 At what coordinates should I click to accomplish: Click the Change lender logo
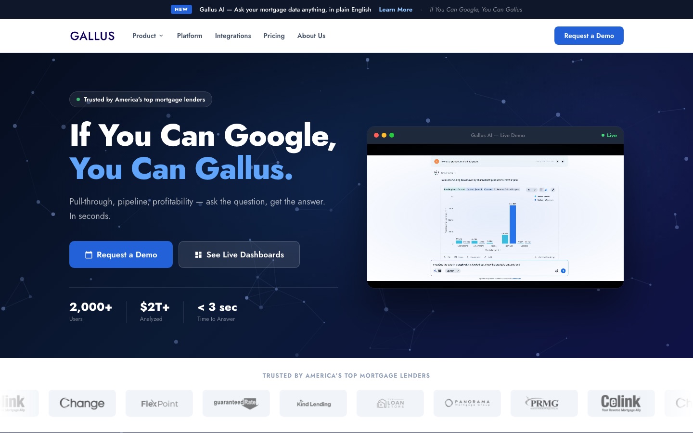point(82,403)
